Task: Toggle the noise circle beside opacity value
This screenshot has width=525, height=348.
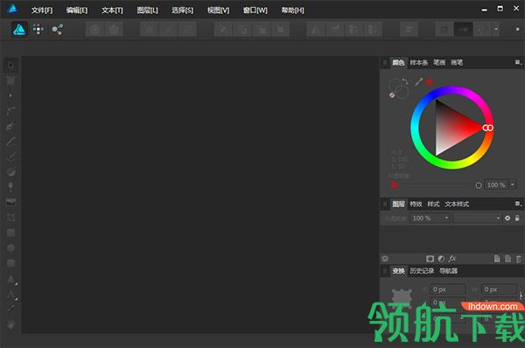Action: (479, 185)
